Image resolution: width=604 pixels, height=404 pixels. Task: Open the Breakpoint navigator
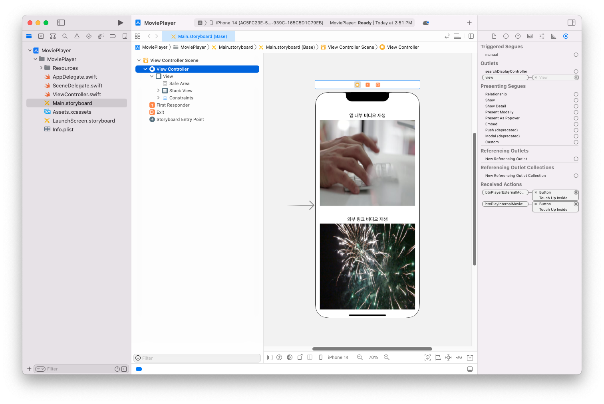click(113, 36)
